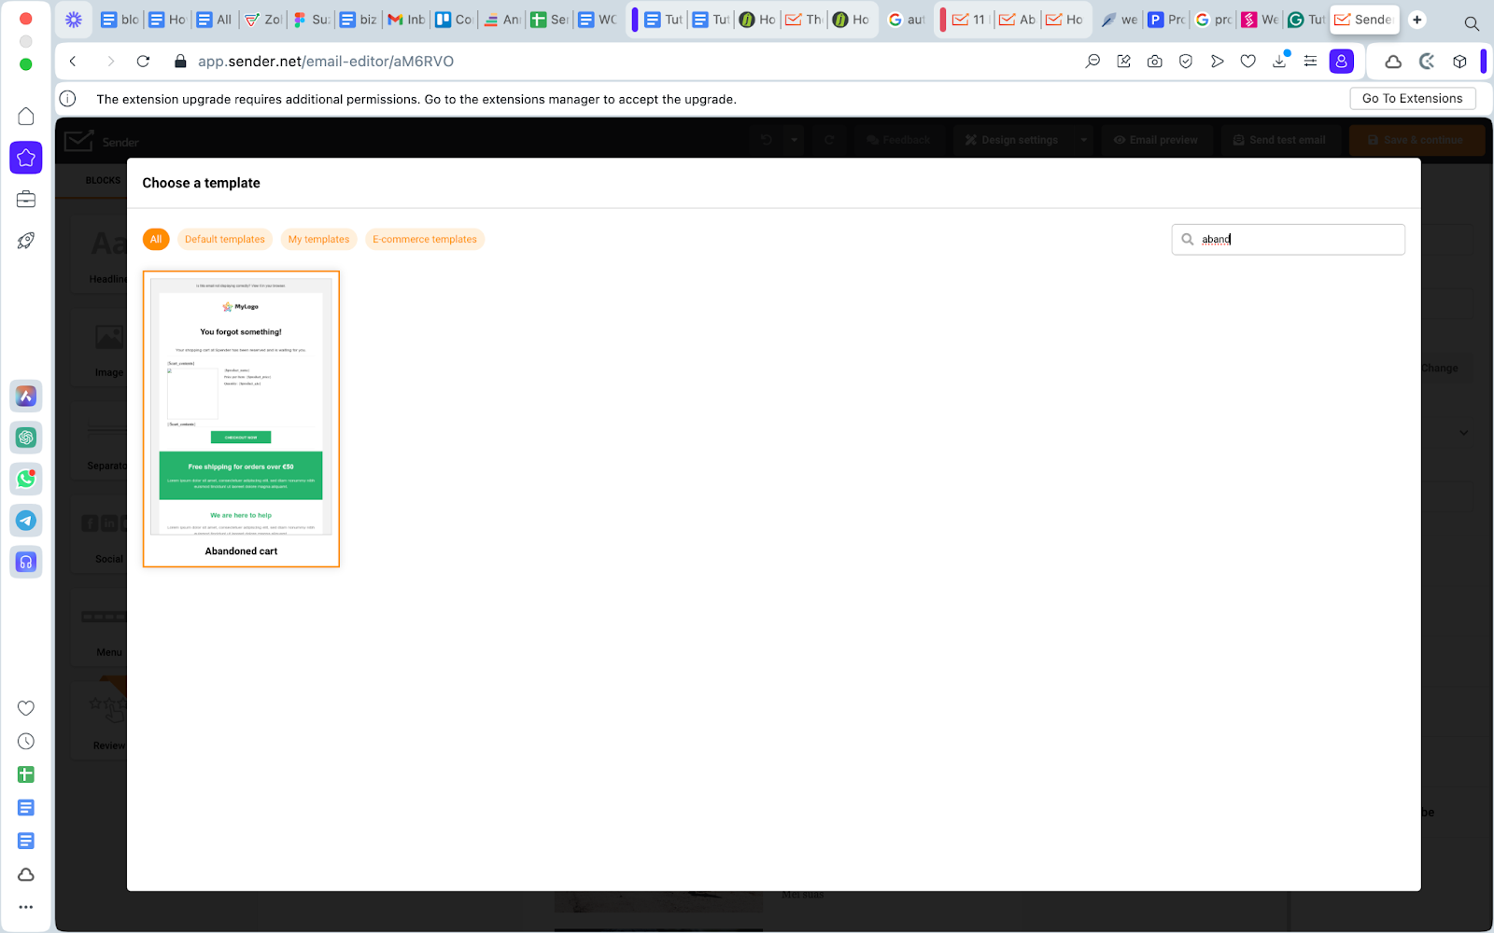1494x933 pixels.
Task: Click the shield protection icon
Action: tap(1186, 62)
